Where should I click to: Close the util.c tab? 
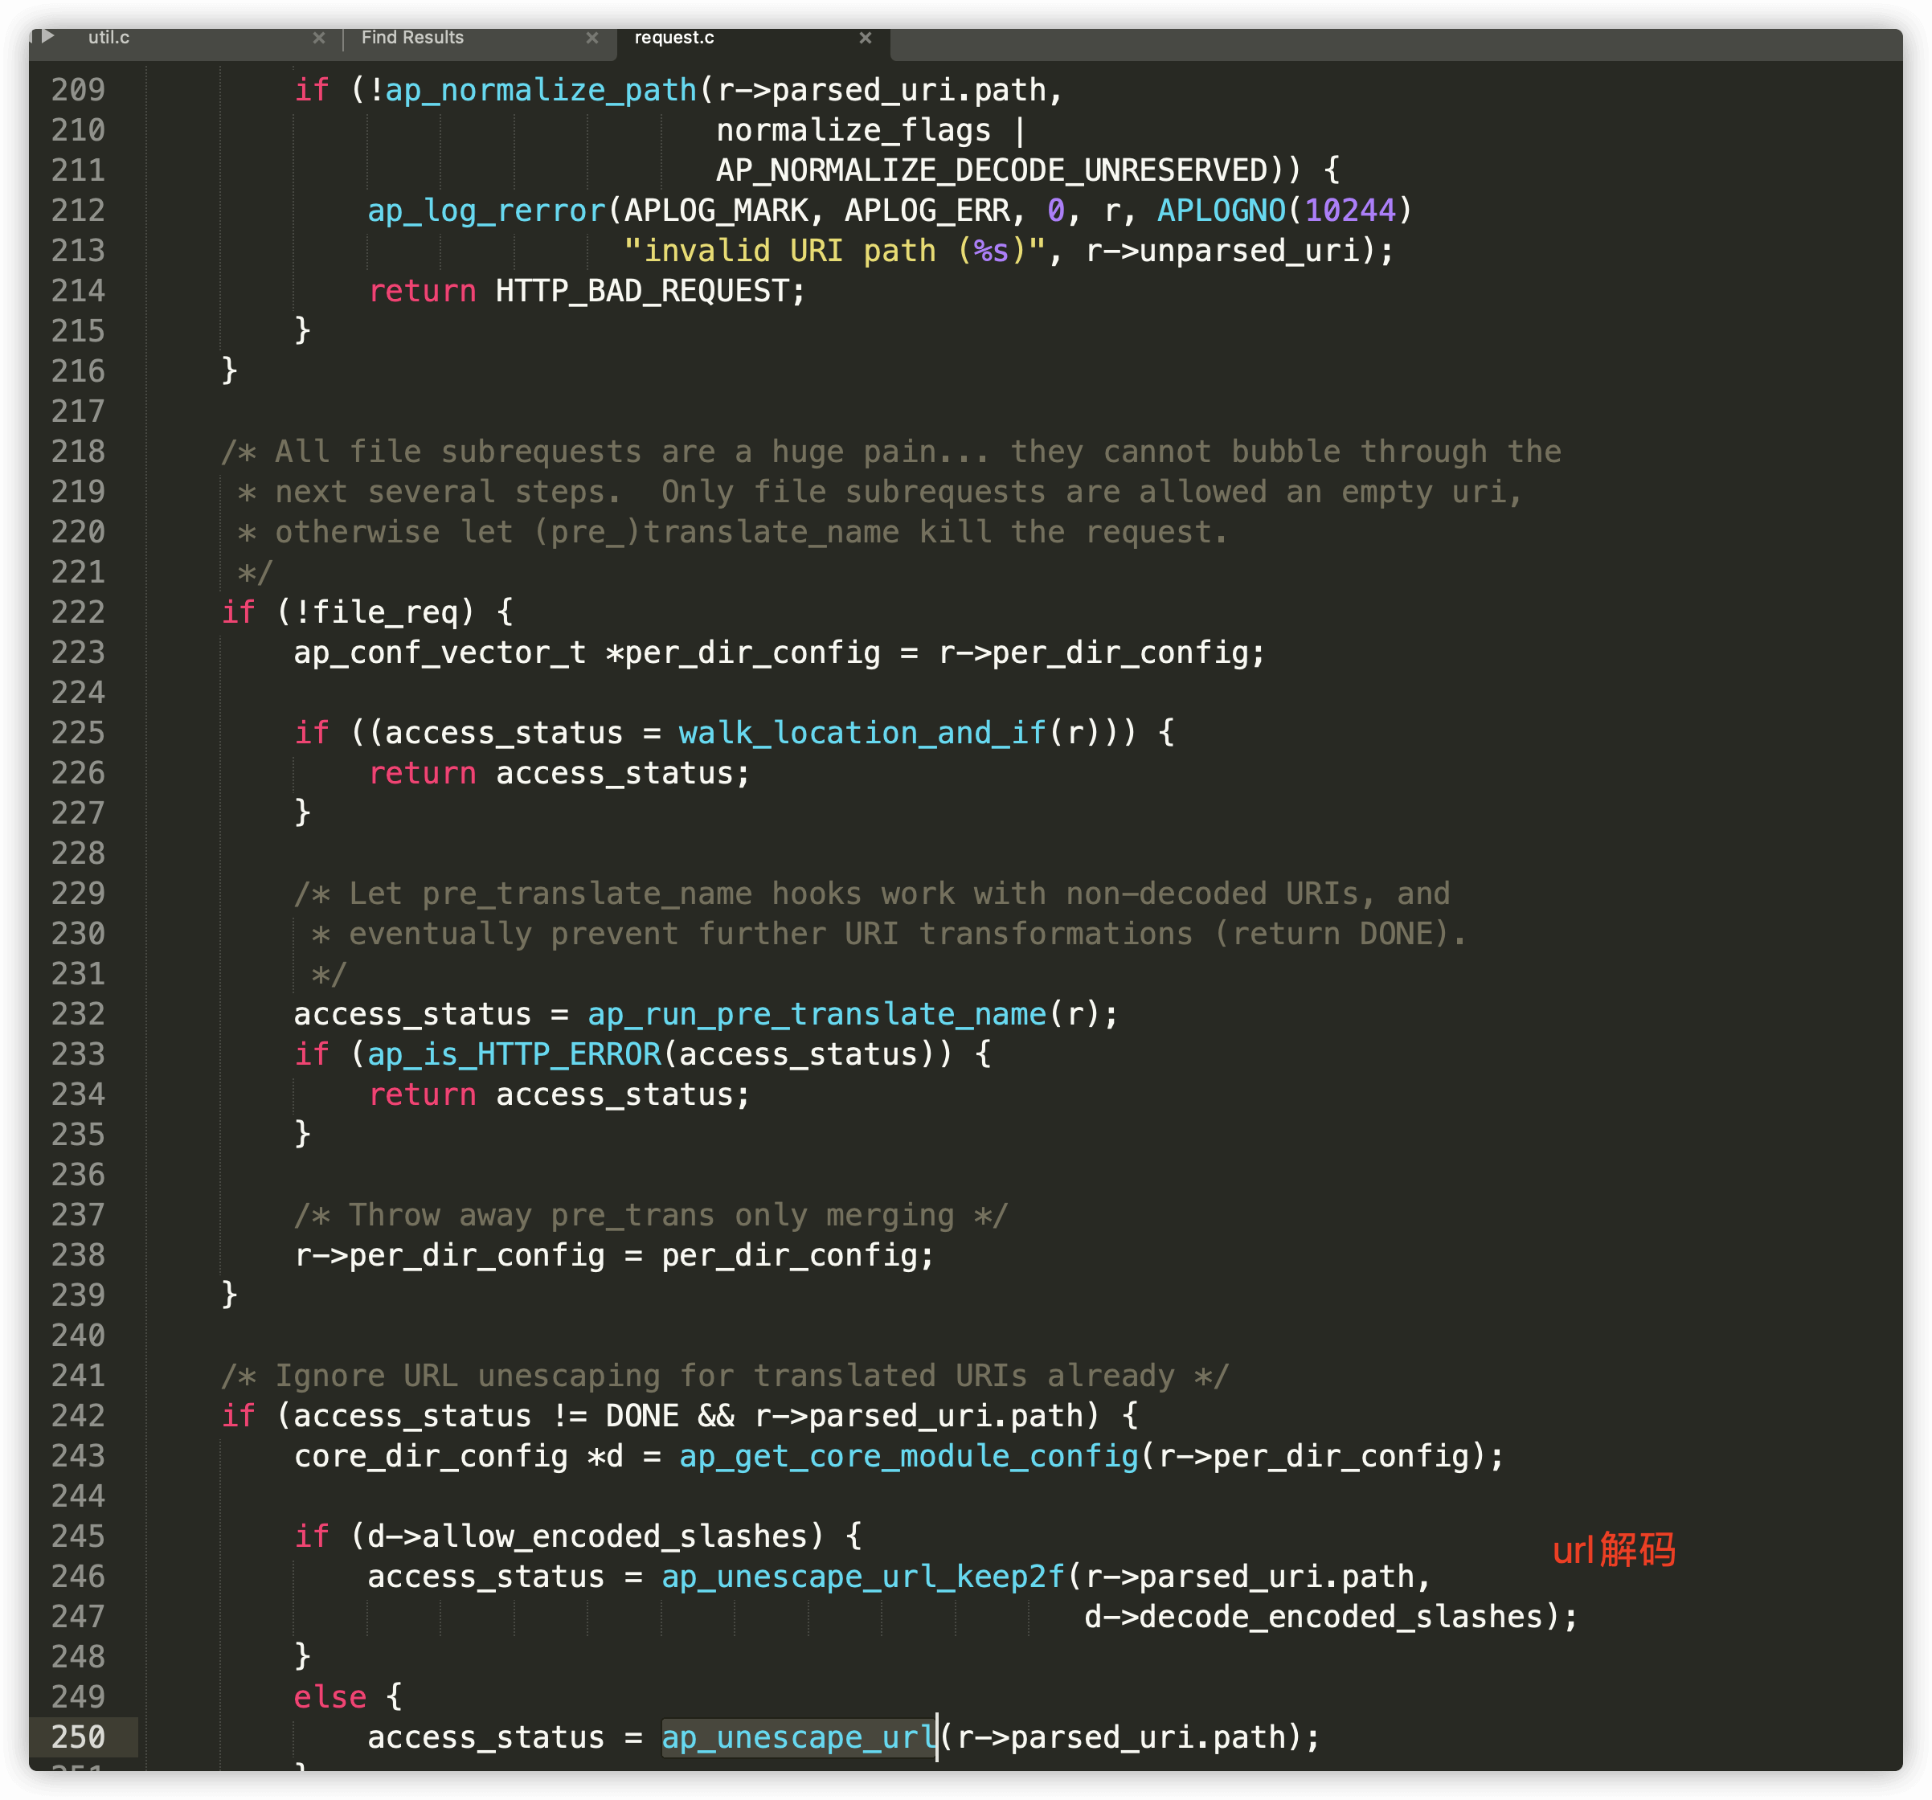(x=319, y=38)
